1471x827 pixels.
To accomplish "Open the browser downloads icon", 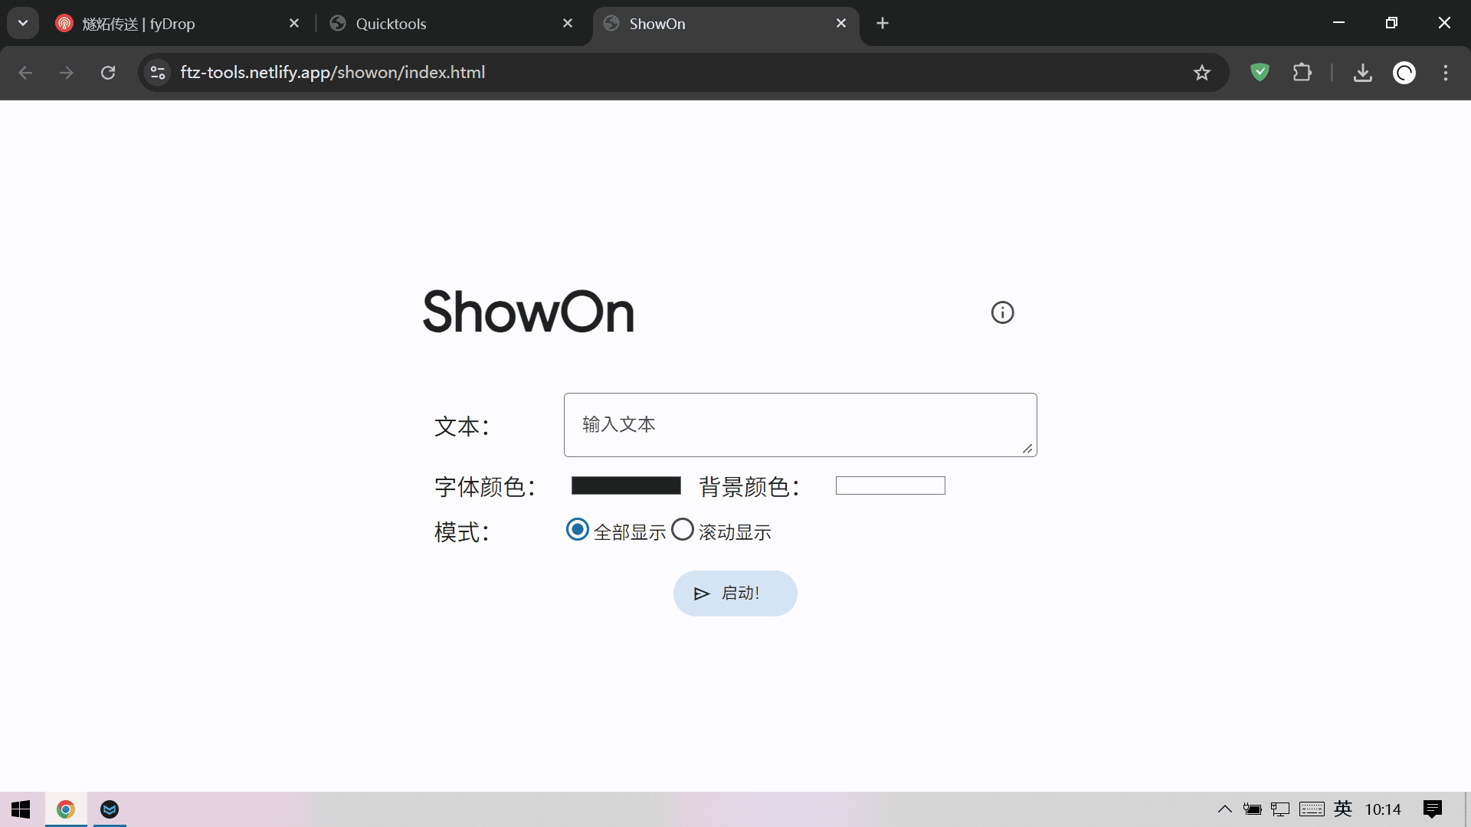I will [1362, 73].
